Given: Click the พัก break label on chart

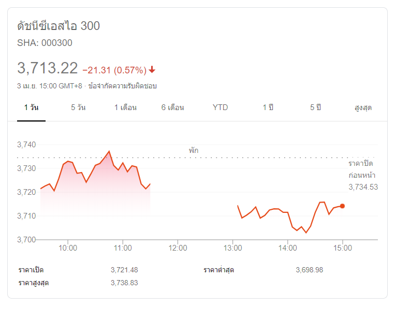Looking at the screenshot, I should point(194,150).
